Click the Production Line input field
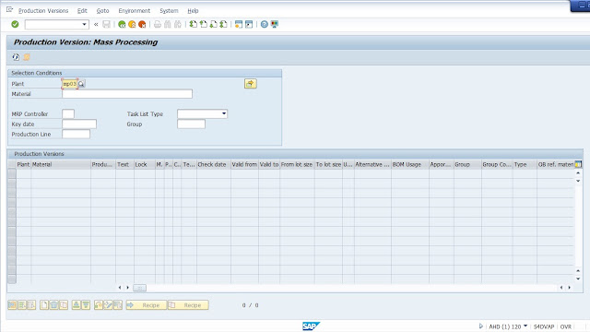 pyautogui.click(x=76, y=134)
